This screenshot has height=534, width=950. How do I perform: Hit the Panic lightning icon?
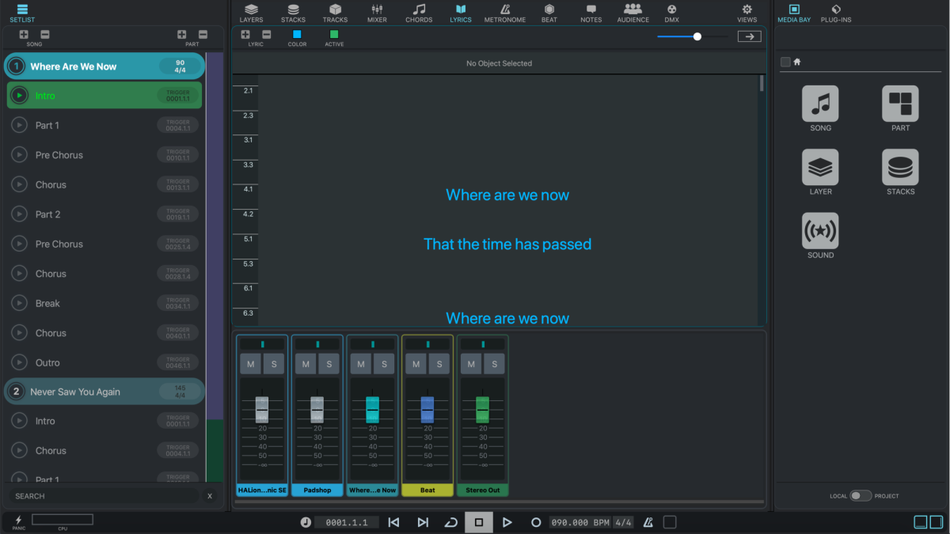19,521
